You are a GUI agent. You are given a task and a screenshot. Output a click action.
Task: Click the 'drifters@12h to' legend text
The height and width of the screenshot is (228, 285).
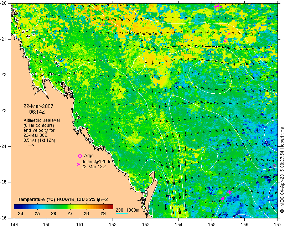pos(96,162)
